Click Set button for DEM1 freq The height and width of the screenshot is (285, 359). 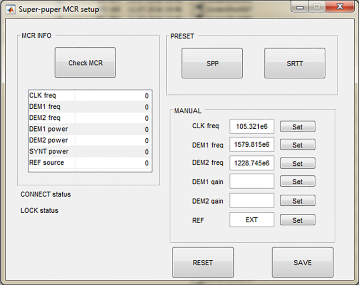click(x=297, y=145)
